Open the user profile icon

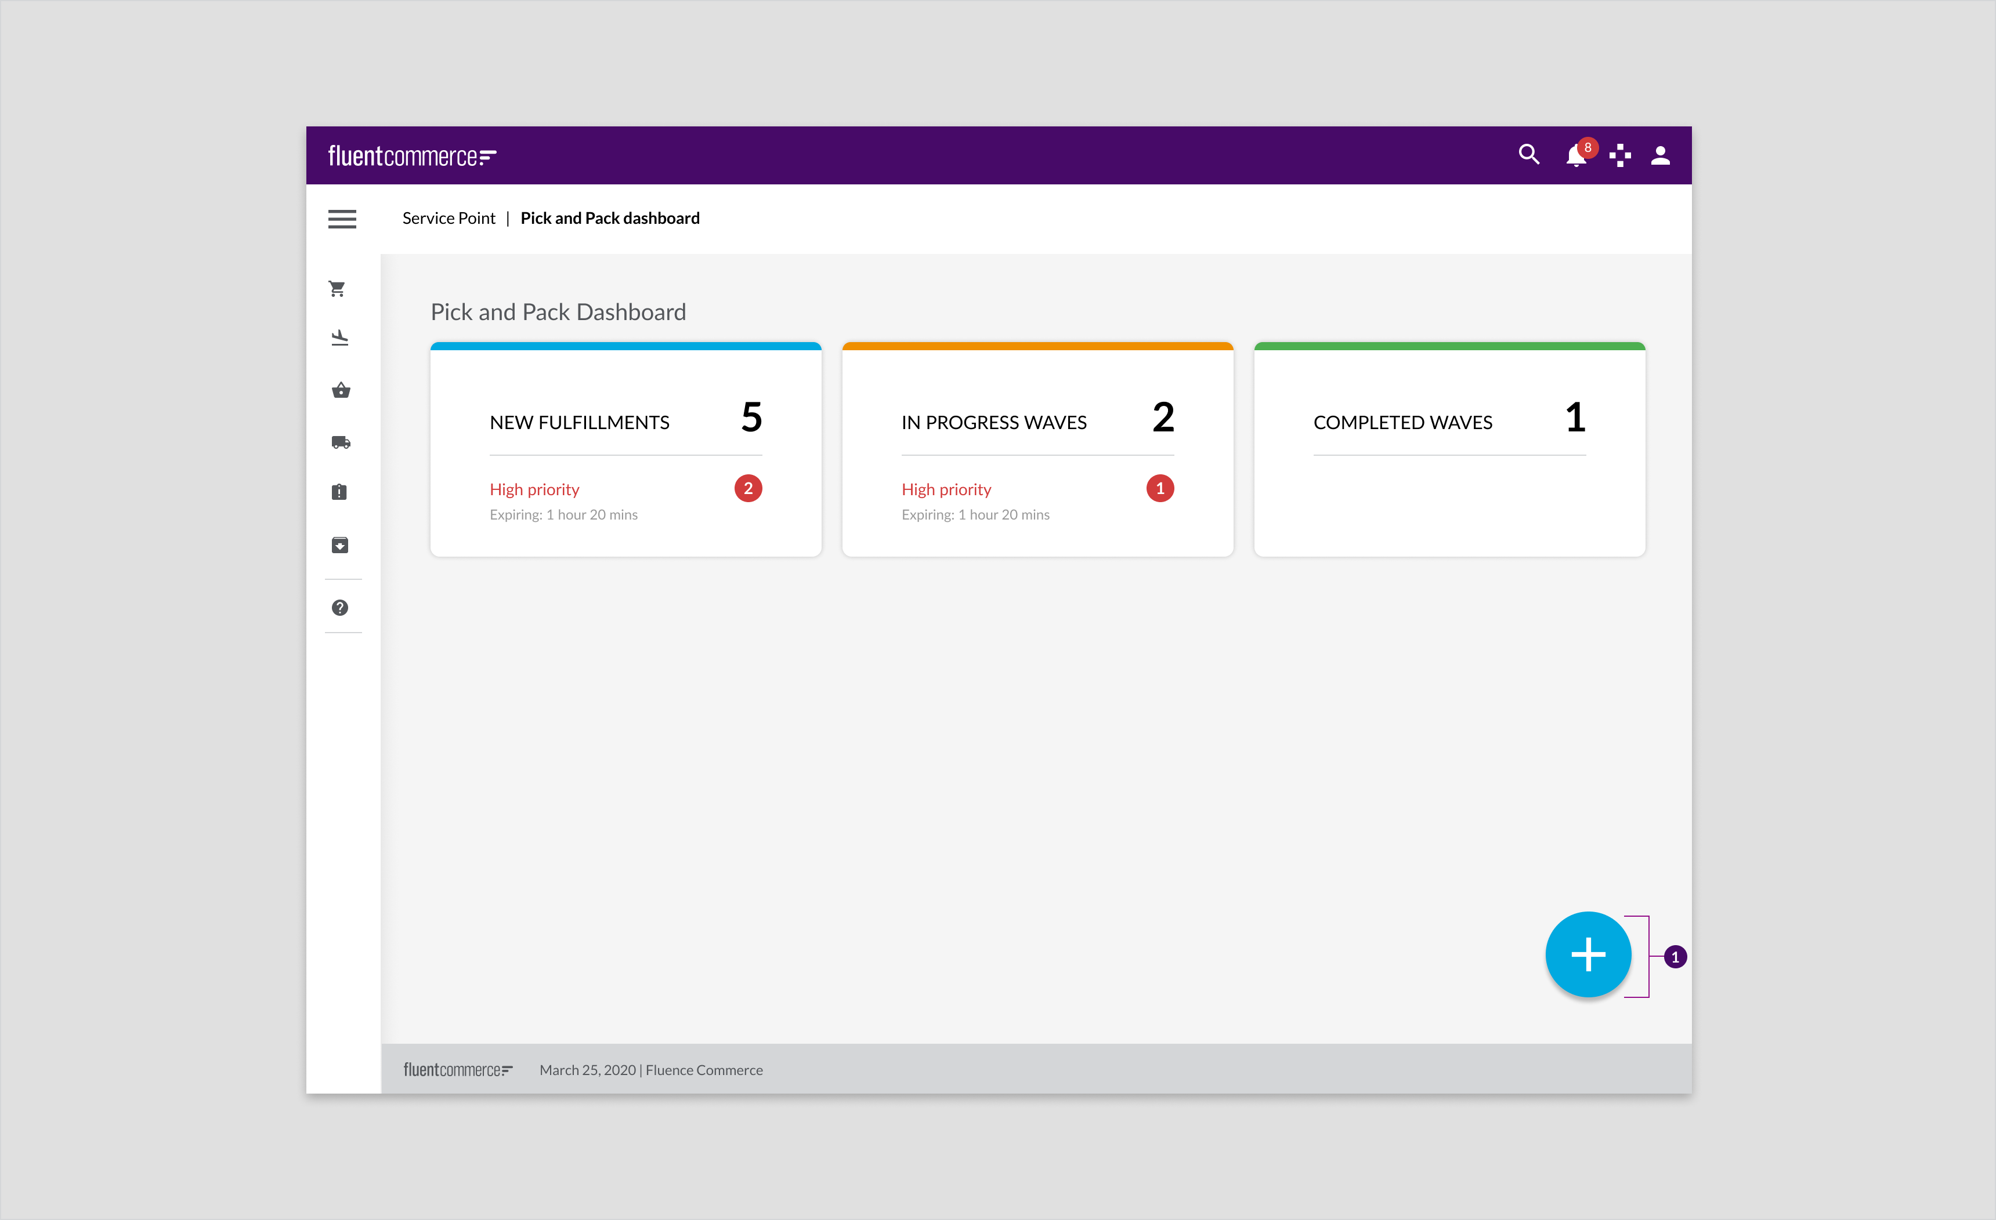1660,155
